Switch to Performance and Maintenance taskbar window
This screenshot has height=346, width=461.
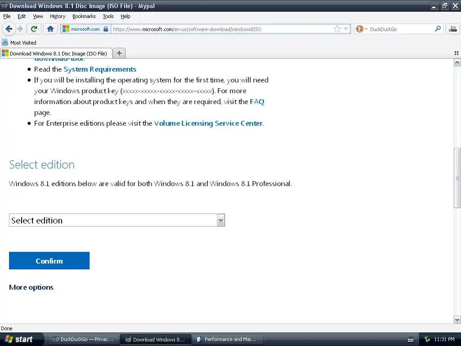coord(227,340)
